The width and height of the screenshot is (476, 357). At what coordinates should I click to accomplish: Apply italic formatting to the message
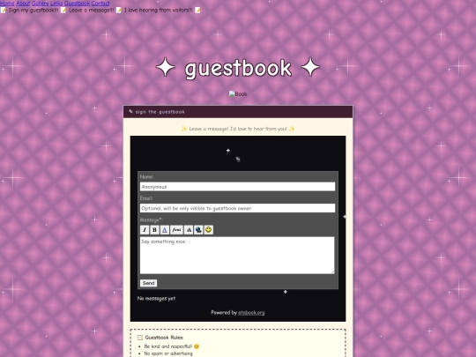point(145,230)
